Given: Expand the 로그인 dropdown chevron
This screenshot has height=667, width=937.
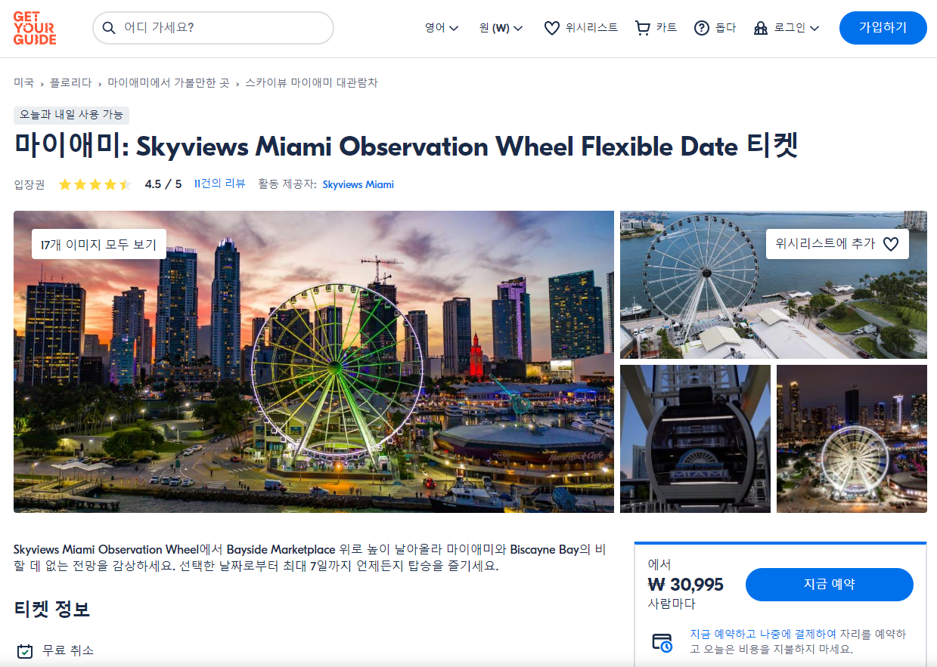Looking at the screenshot, I should point(814,28).
